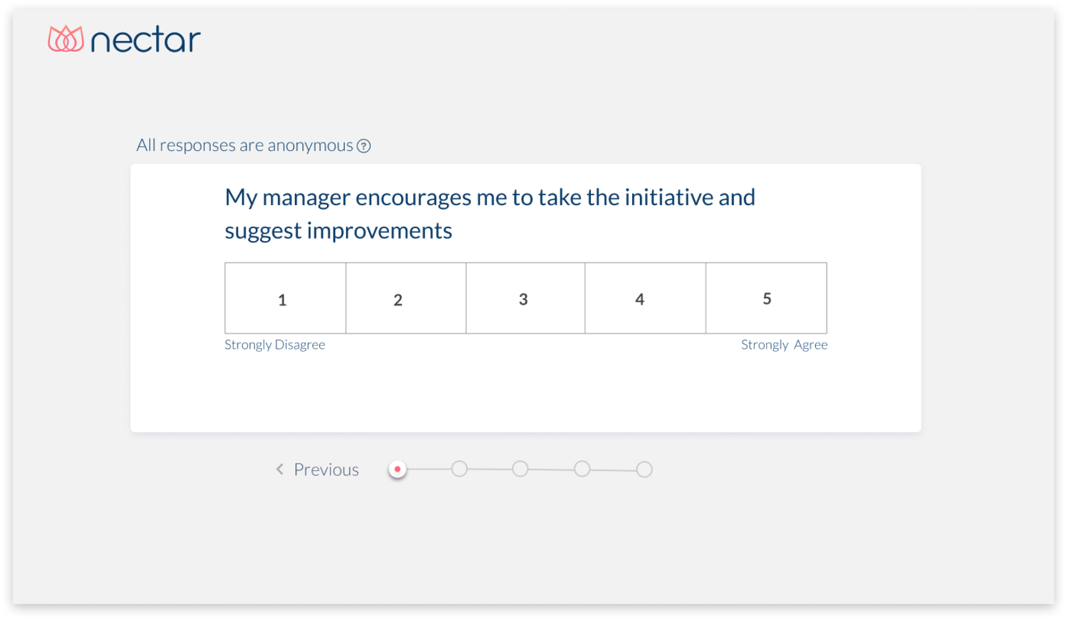Pick the neutral rating 3 box
The width and height of the screenshot is (1067, 620).
(x=525, y=298)
